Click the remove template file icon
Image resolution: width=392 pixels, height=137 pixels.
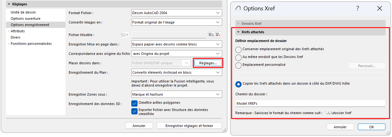click(x=218, y=35)
